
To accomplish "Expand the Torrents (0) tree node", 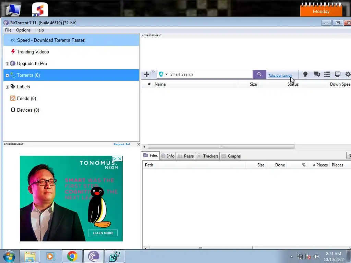I will (x=7, y=75).
